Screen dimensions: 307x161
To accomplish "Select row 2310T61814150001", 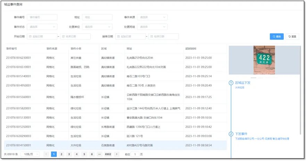I will click(115, 145).
